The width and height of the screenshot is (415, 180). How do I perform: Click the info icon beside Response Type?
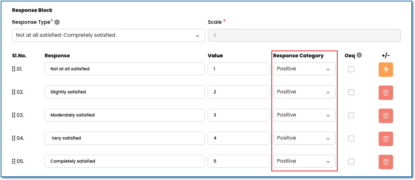[57, 22]
